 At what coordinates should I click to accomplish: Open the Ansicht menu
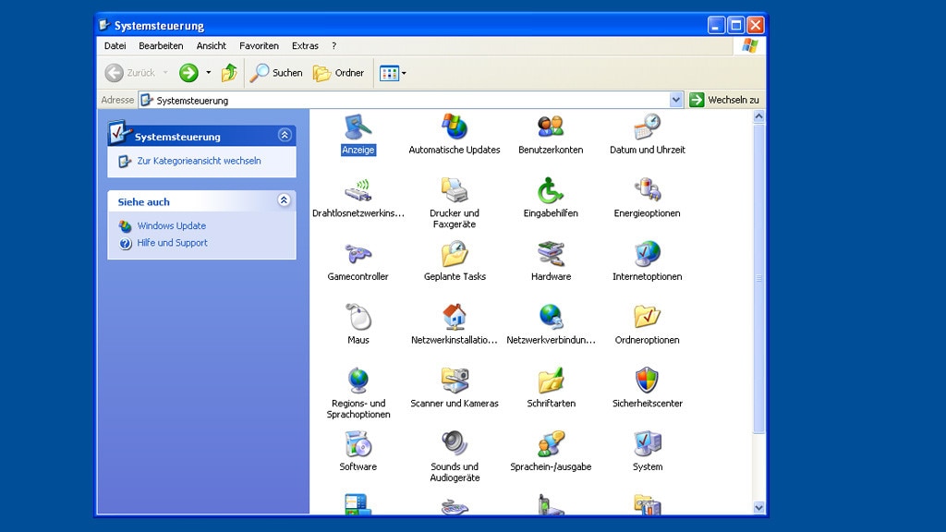click(x=211, y=45)
